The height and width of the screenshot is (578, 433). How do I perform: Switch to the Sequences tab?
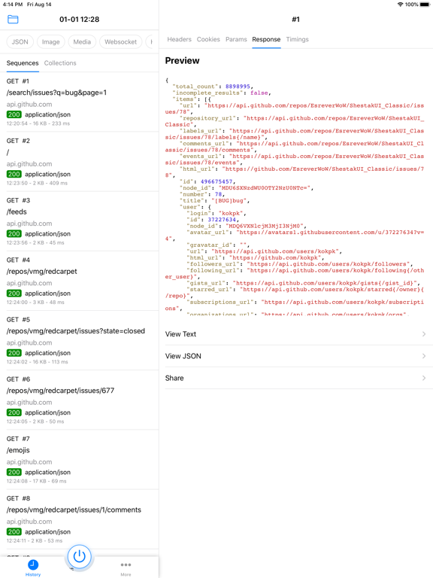click(x=23, y=63)
